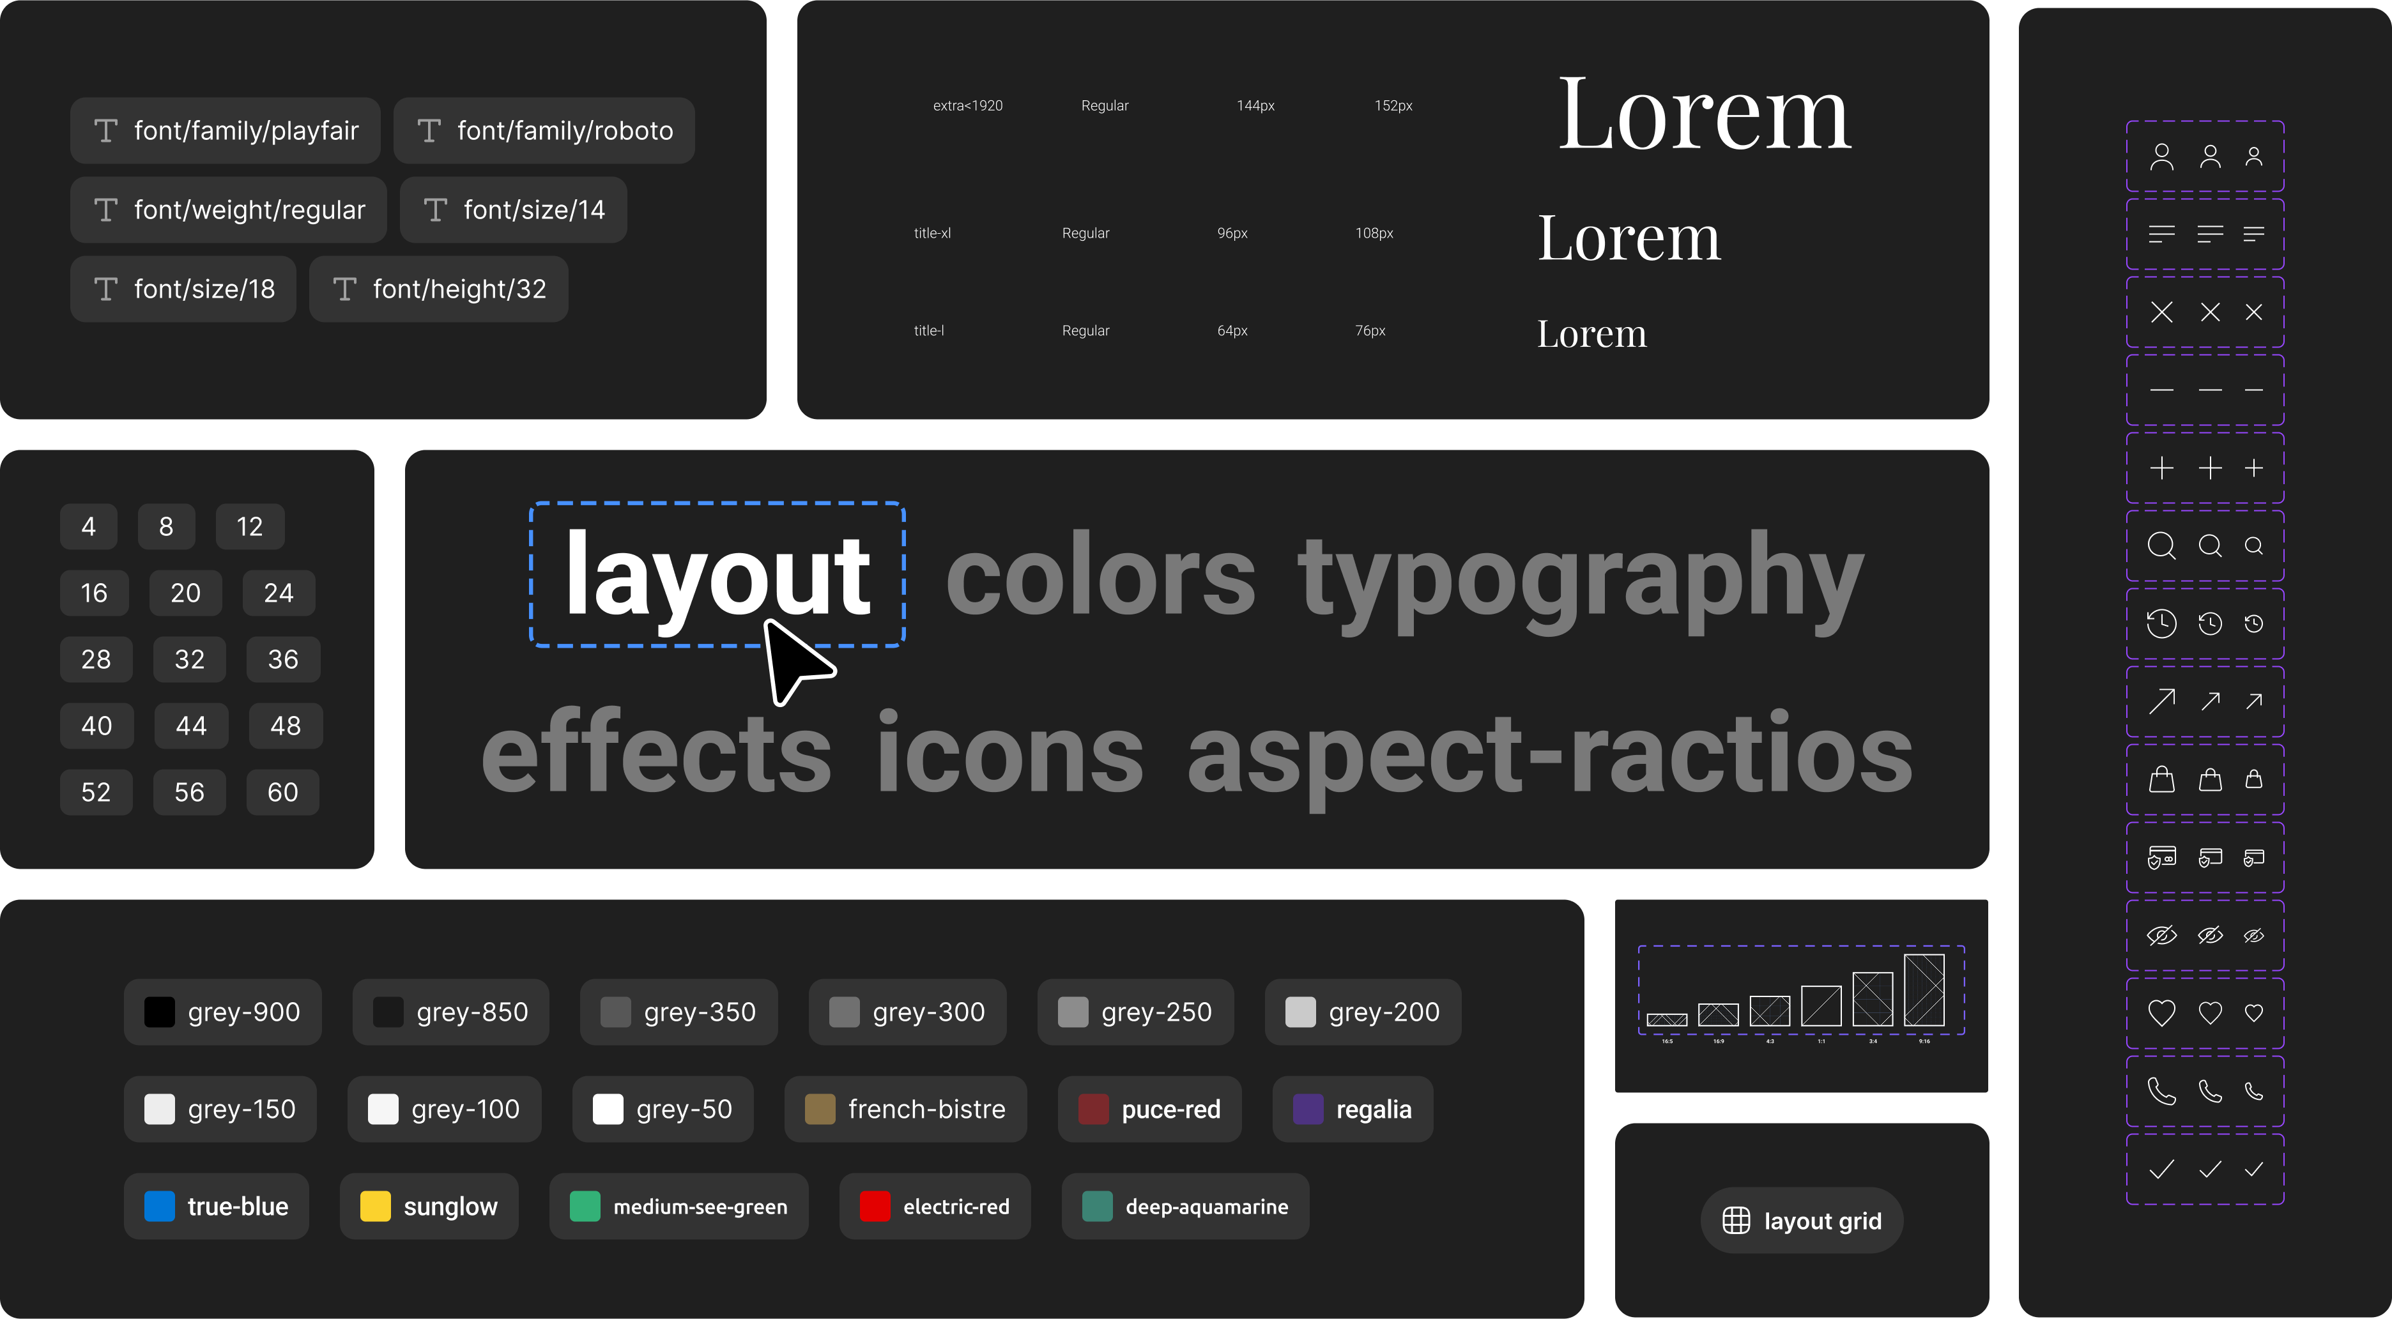Click the font/height/32 variable chip
The image size is (2392, 1319).
coord(438,289)
